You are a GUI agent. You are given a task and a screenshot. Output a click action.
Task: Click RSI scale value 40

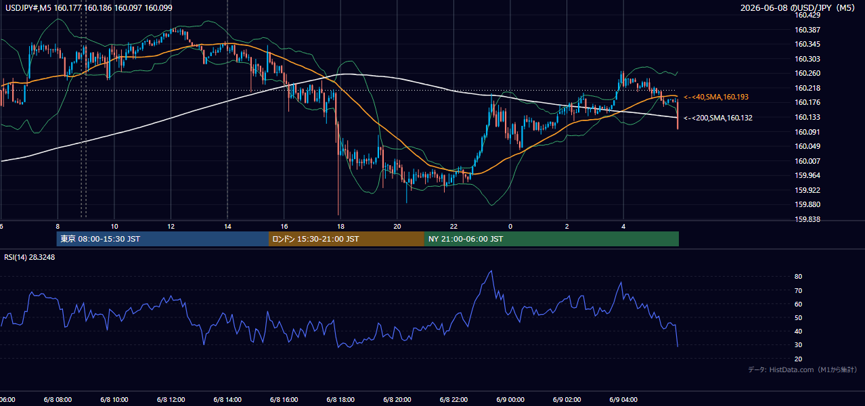(799, 331)
